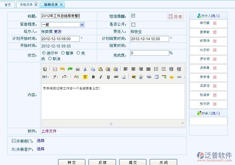Center align text in the editor
This screenshot has height=165, width=235.
133,69
